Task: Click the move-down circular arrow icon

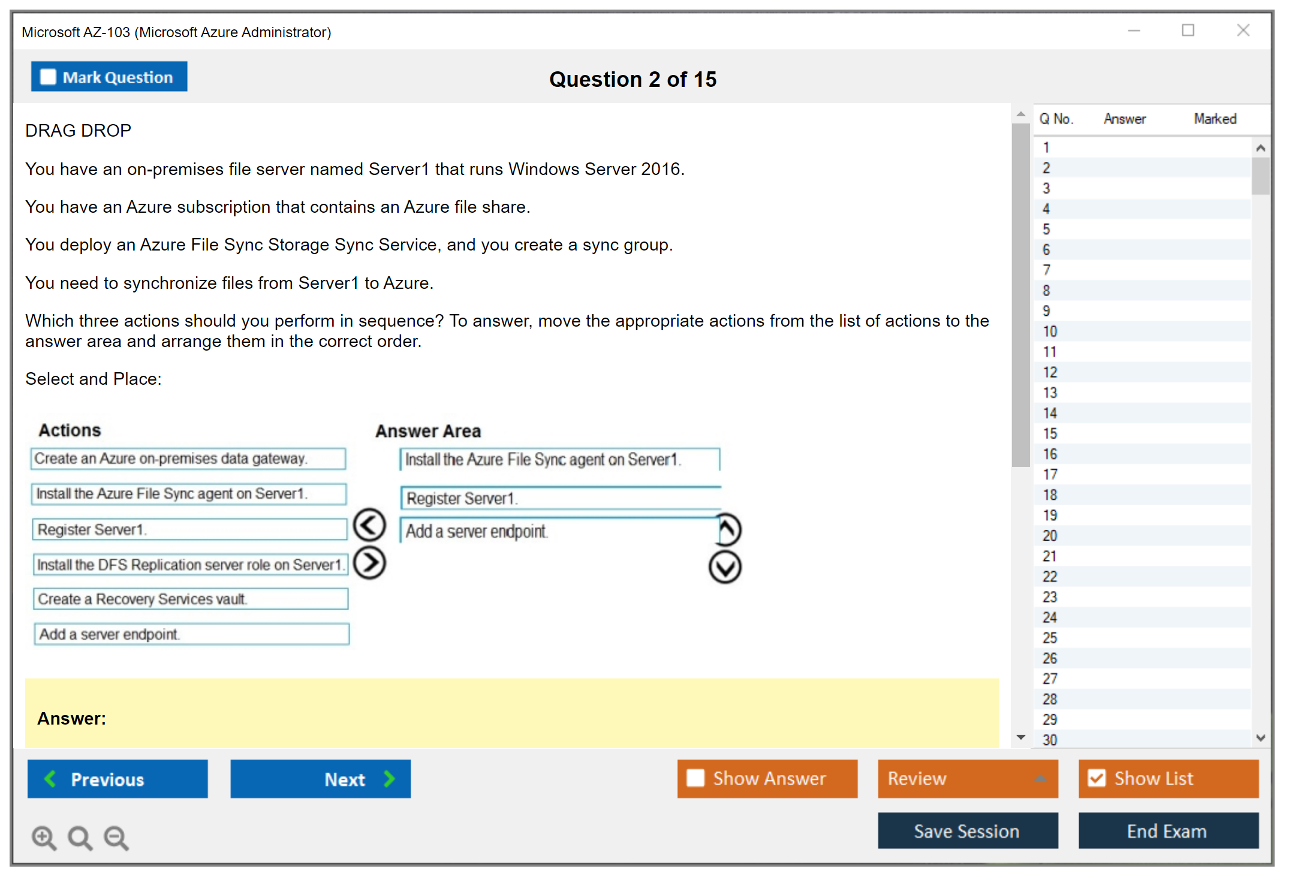Action: tap(725, 567)
